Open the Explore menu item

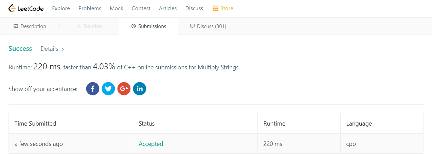point(61,8)
